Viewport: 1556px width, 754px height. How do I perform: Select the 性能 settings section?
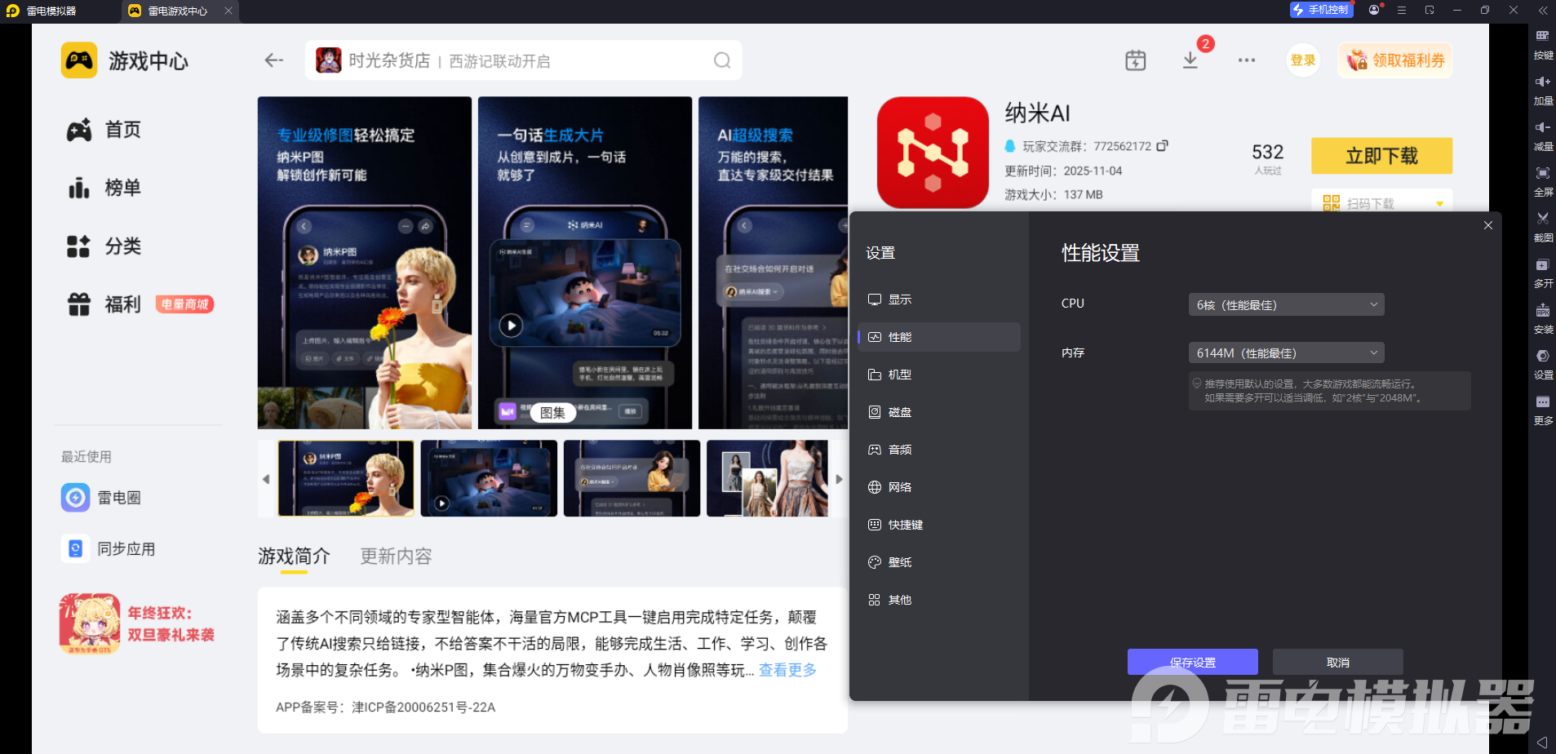939,337
